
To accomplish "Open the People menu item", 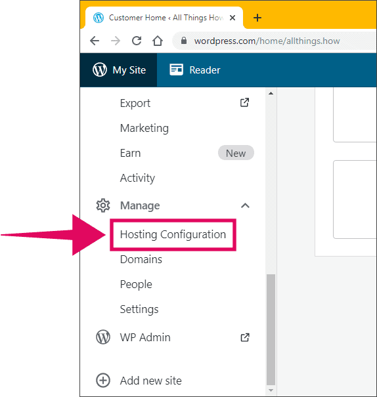I will 136,285.
